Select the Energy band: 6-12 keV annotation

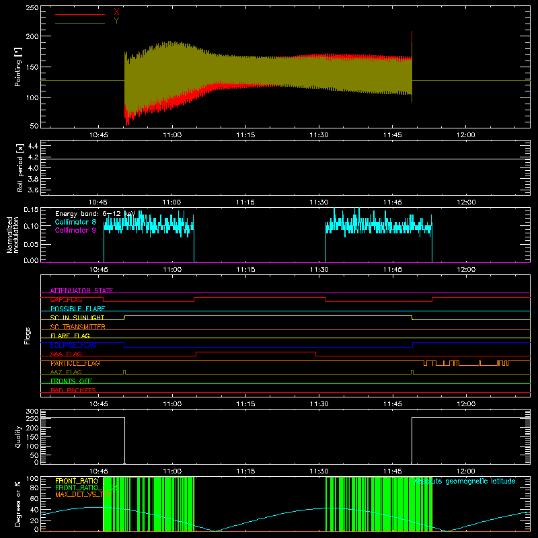pos(95,214)
